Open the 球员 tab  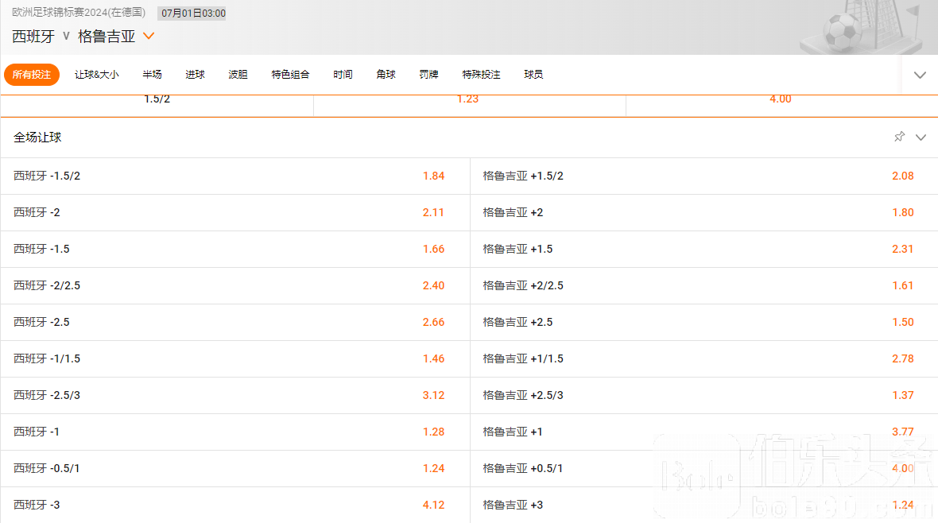[533, 75]
